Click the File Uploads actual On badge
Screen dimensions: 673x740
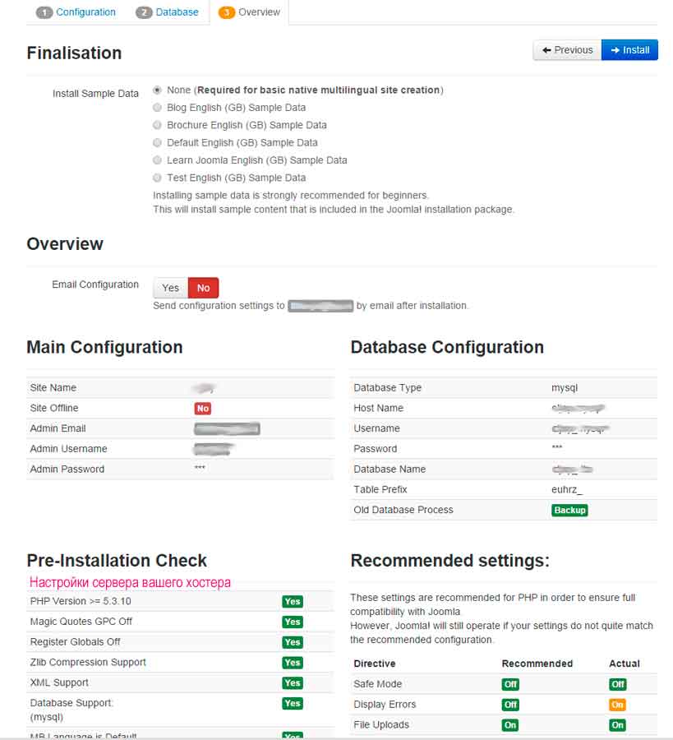click(x=617, y=725)
